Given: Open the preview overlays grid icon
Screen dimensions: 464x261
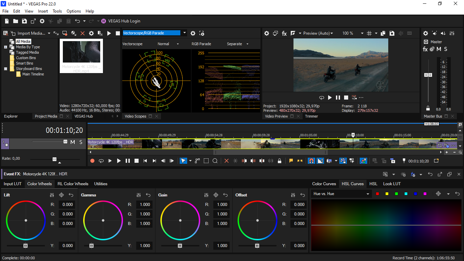Looking at the screenshot, I should [x=370, y=33].
